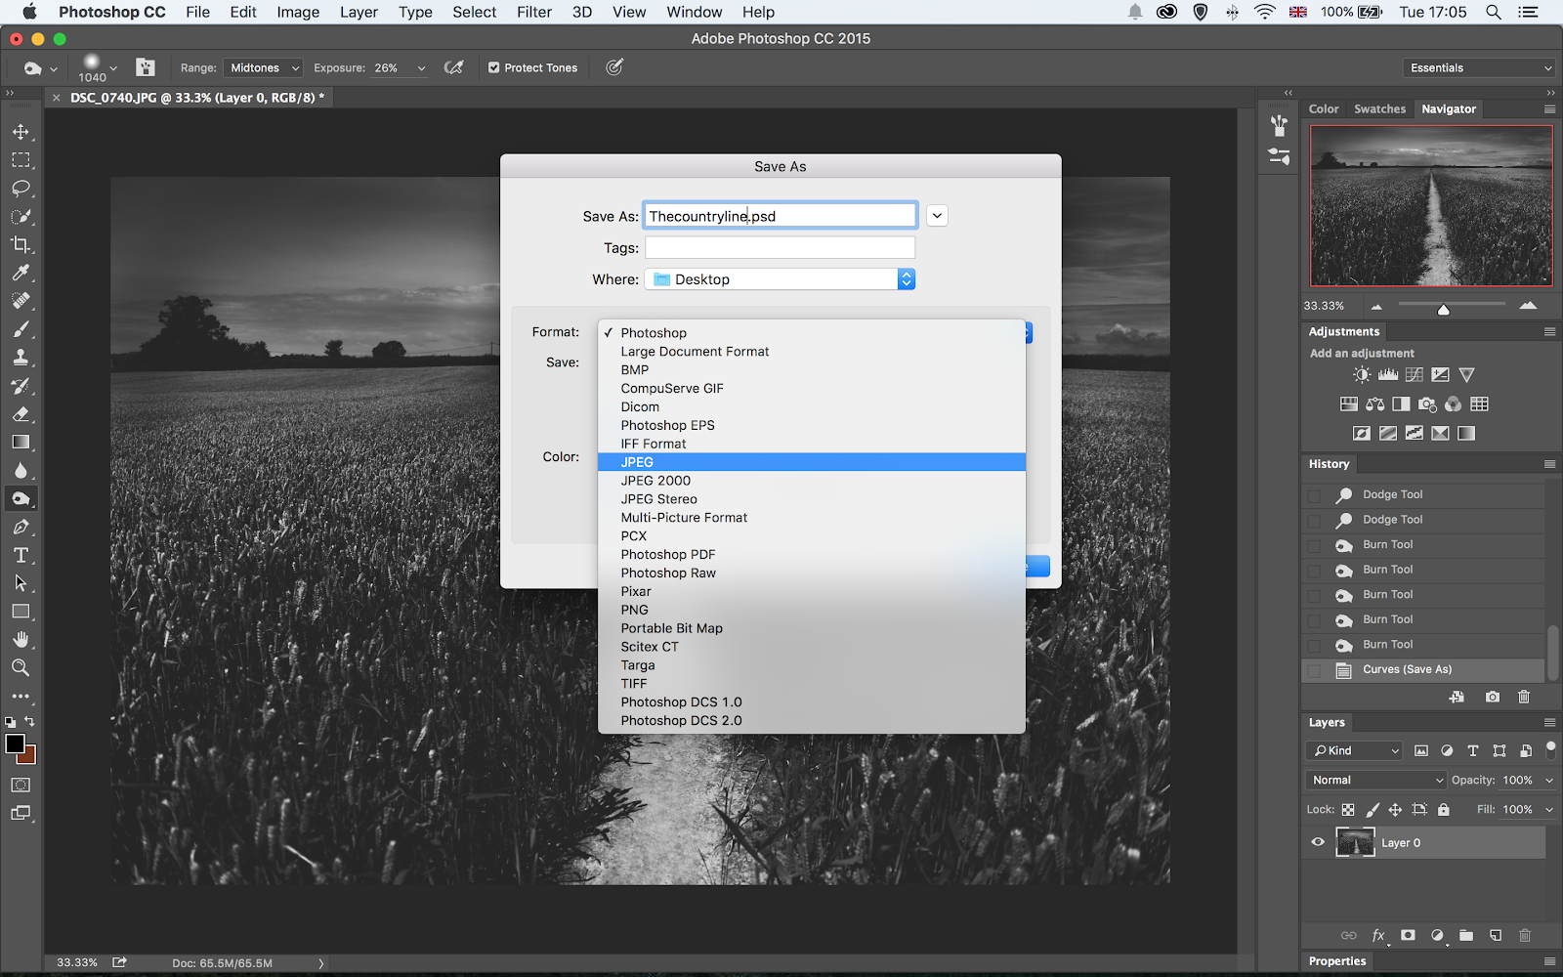
Task: Select the Crop tool
Action: 21,244
